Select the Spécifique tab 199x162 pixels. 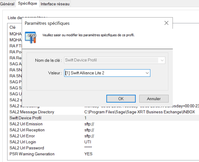[x=27, y=3]
